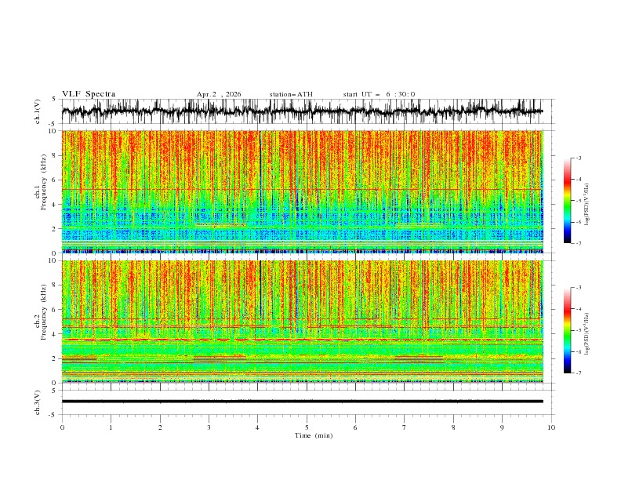Click inside the ch.2 spectrogram panel
Viewport: 621px width, 480px height.
tap(302, 322)
